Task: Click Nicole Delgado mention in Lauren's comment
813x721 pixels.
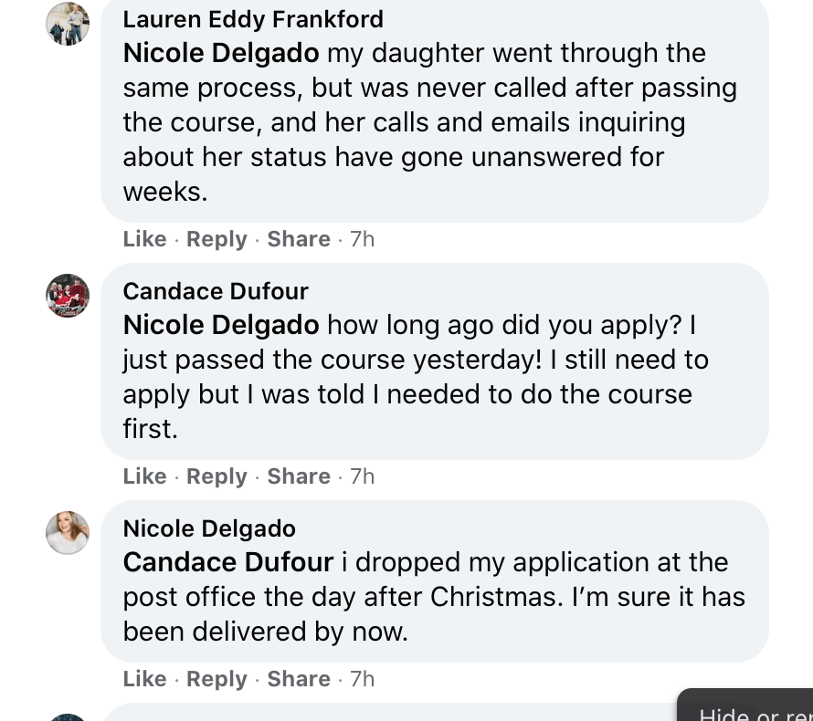Action: [x=221, y=53]
